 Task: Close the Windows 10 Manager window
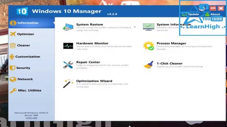click(221, 8)
